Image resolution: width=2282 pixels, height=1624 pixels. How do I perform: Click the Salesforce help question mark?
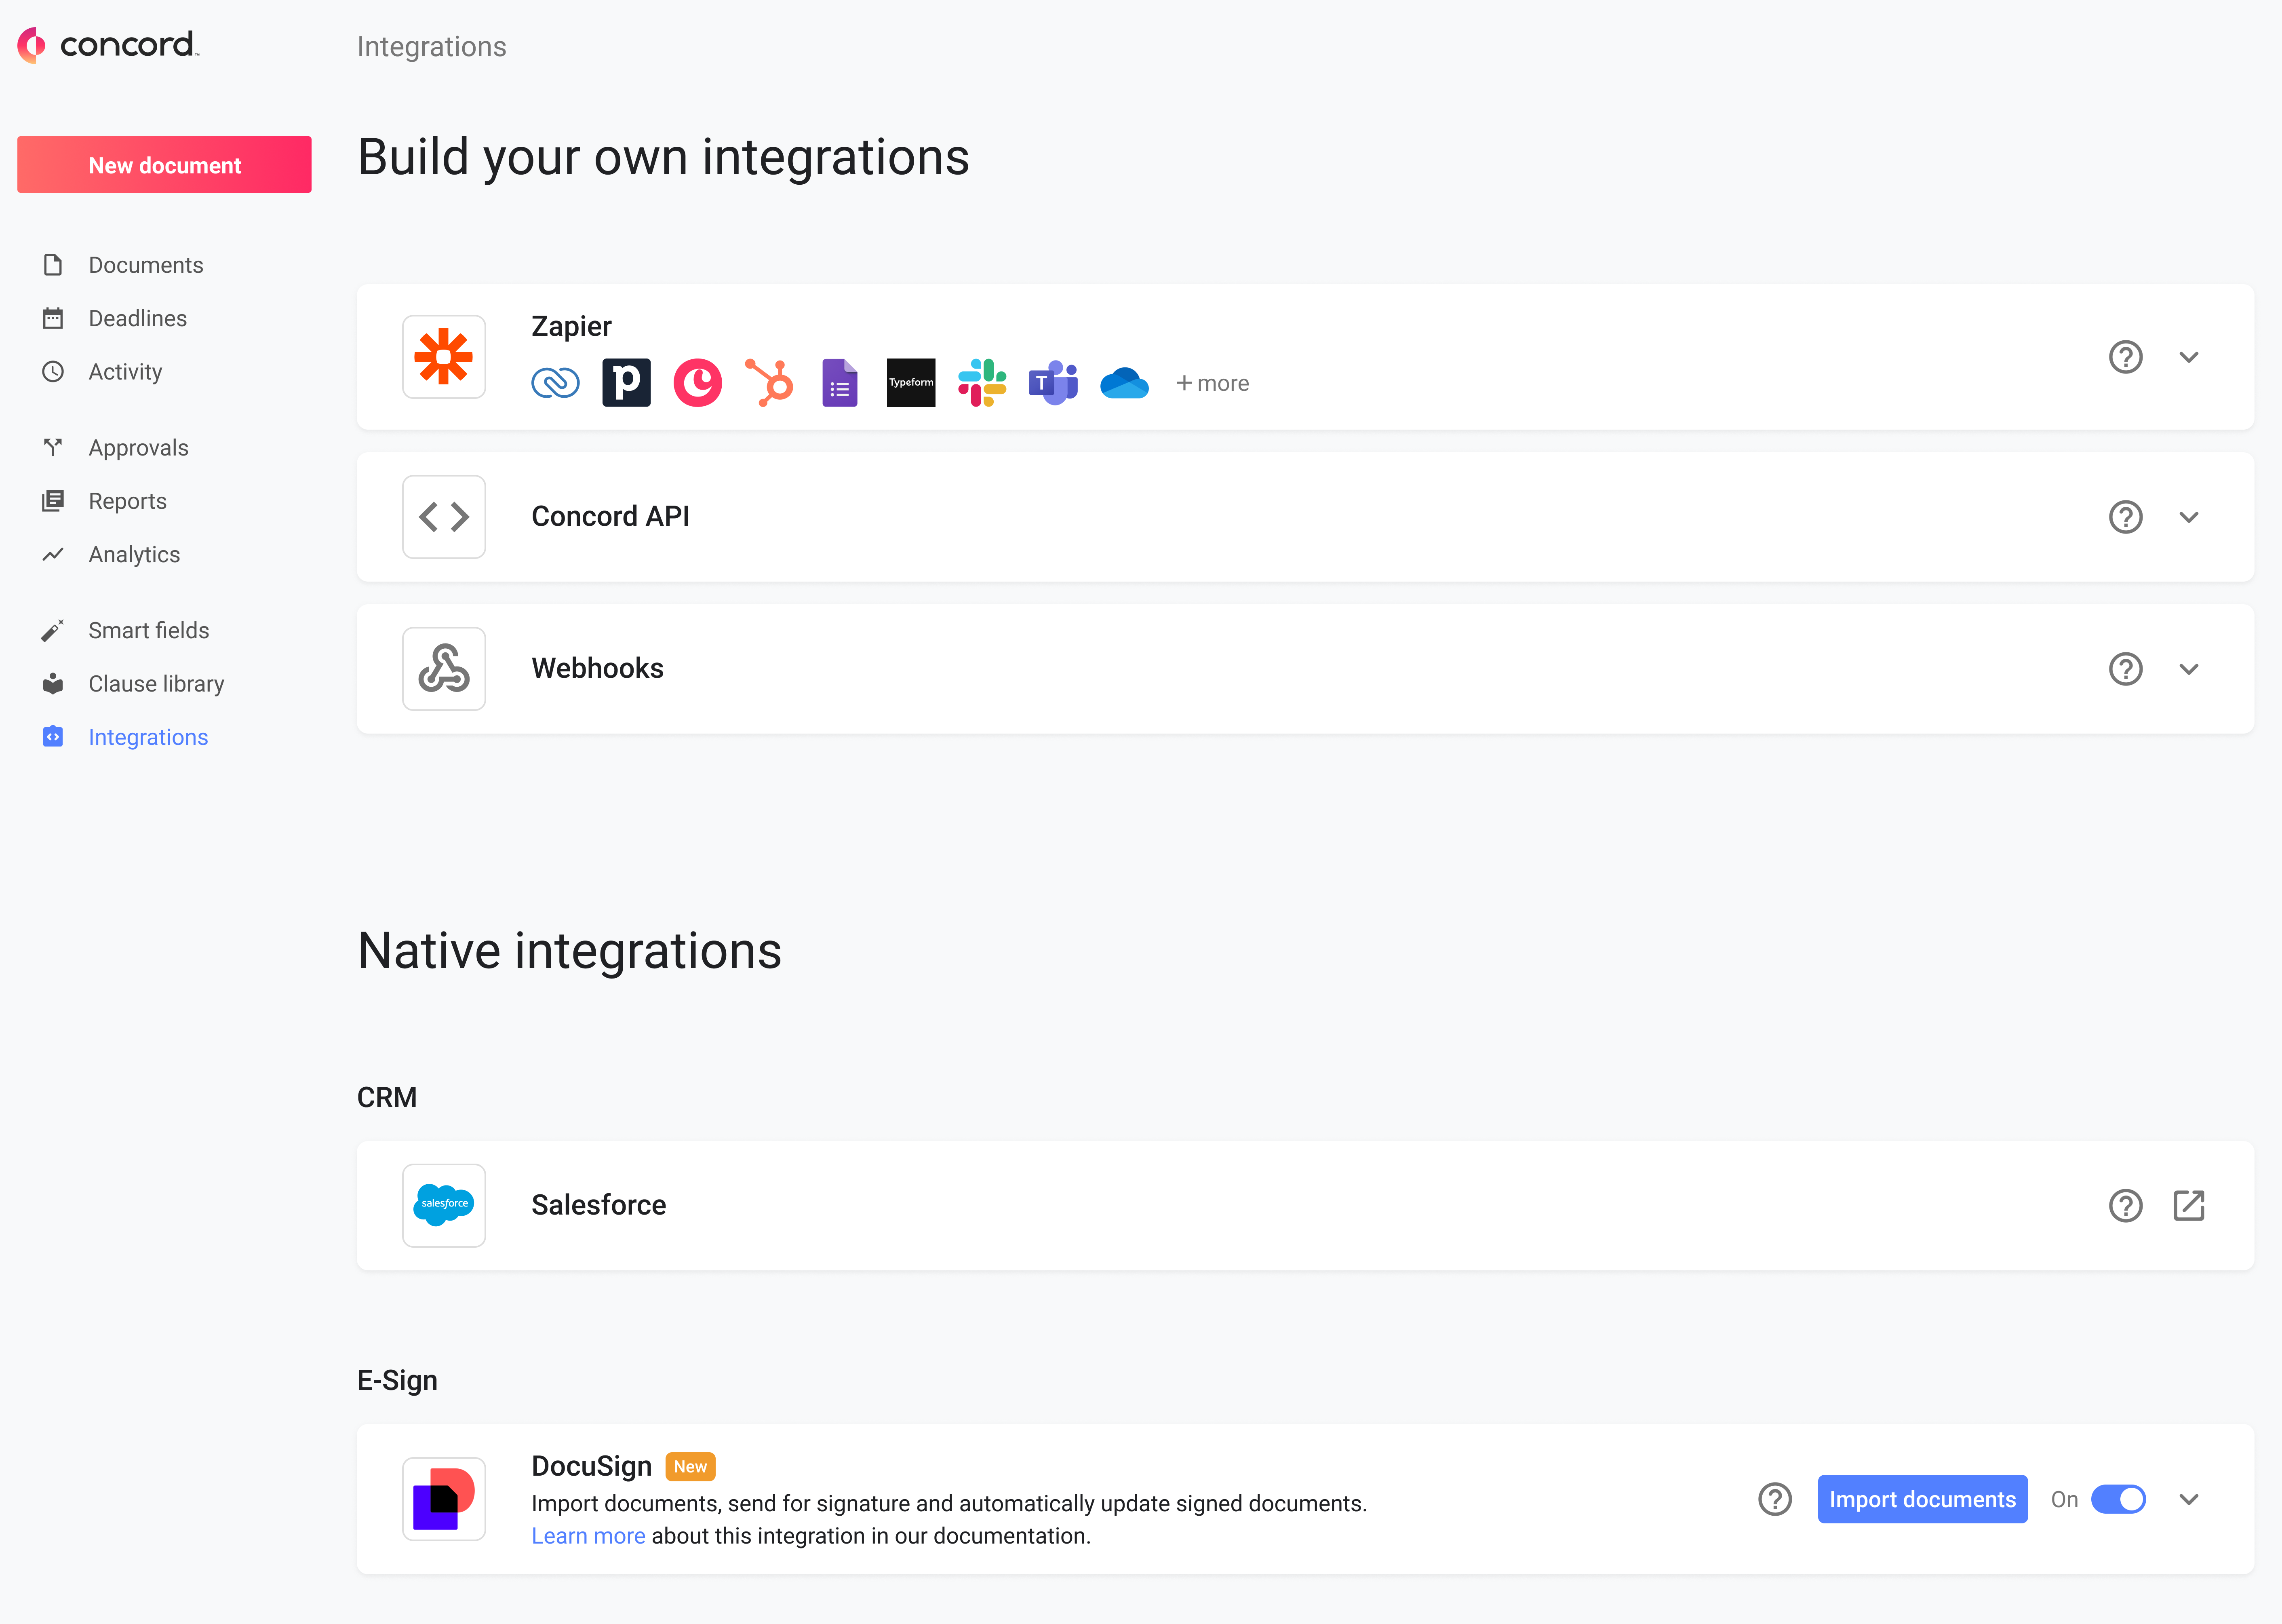click(x=2126, y=1205)
